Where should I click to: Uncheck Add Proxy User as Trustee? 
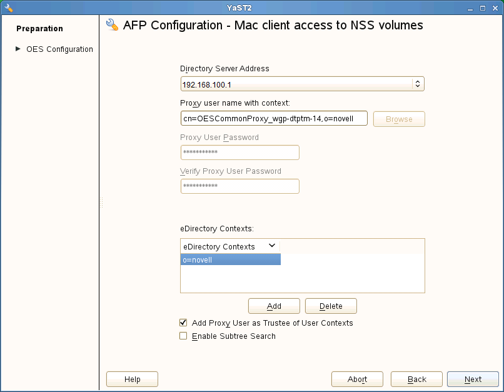pos(183,323)
